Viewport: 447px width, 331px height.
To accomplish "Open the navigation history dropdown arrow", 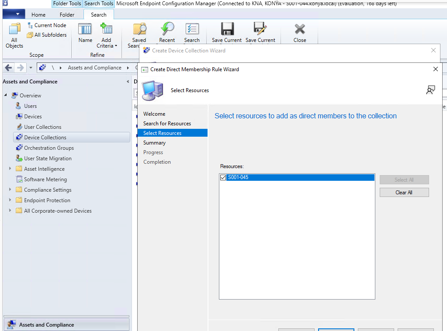I will coord(31,68).
